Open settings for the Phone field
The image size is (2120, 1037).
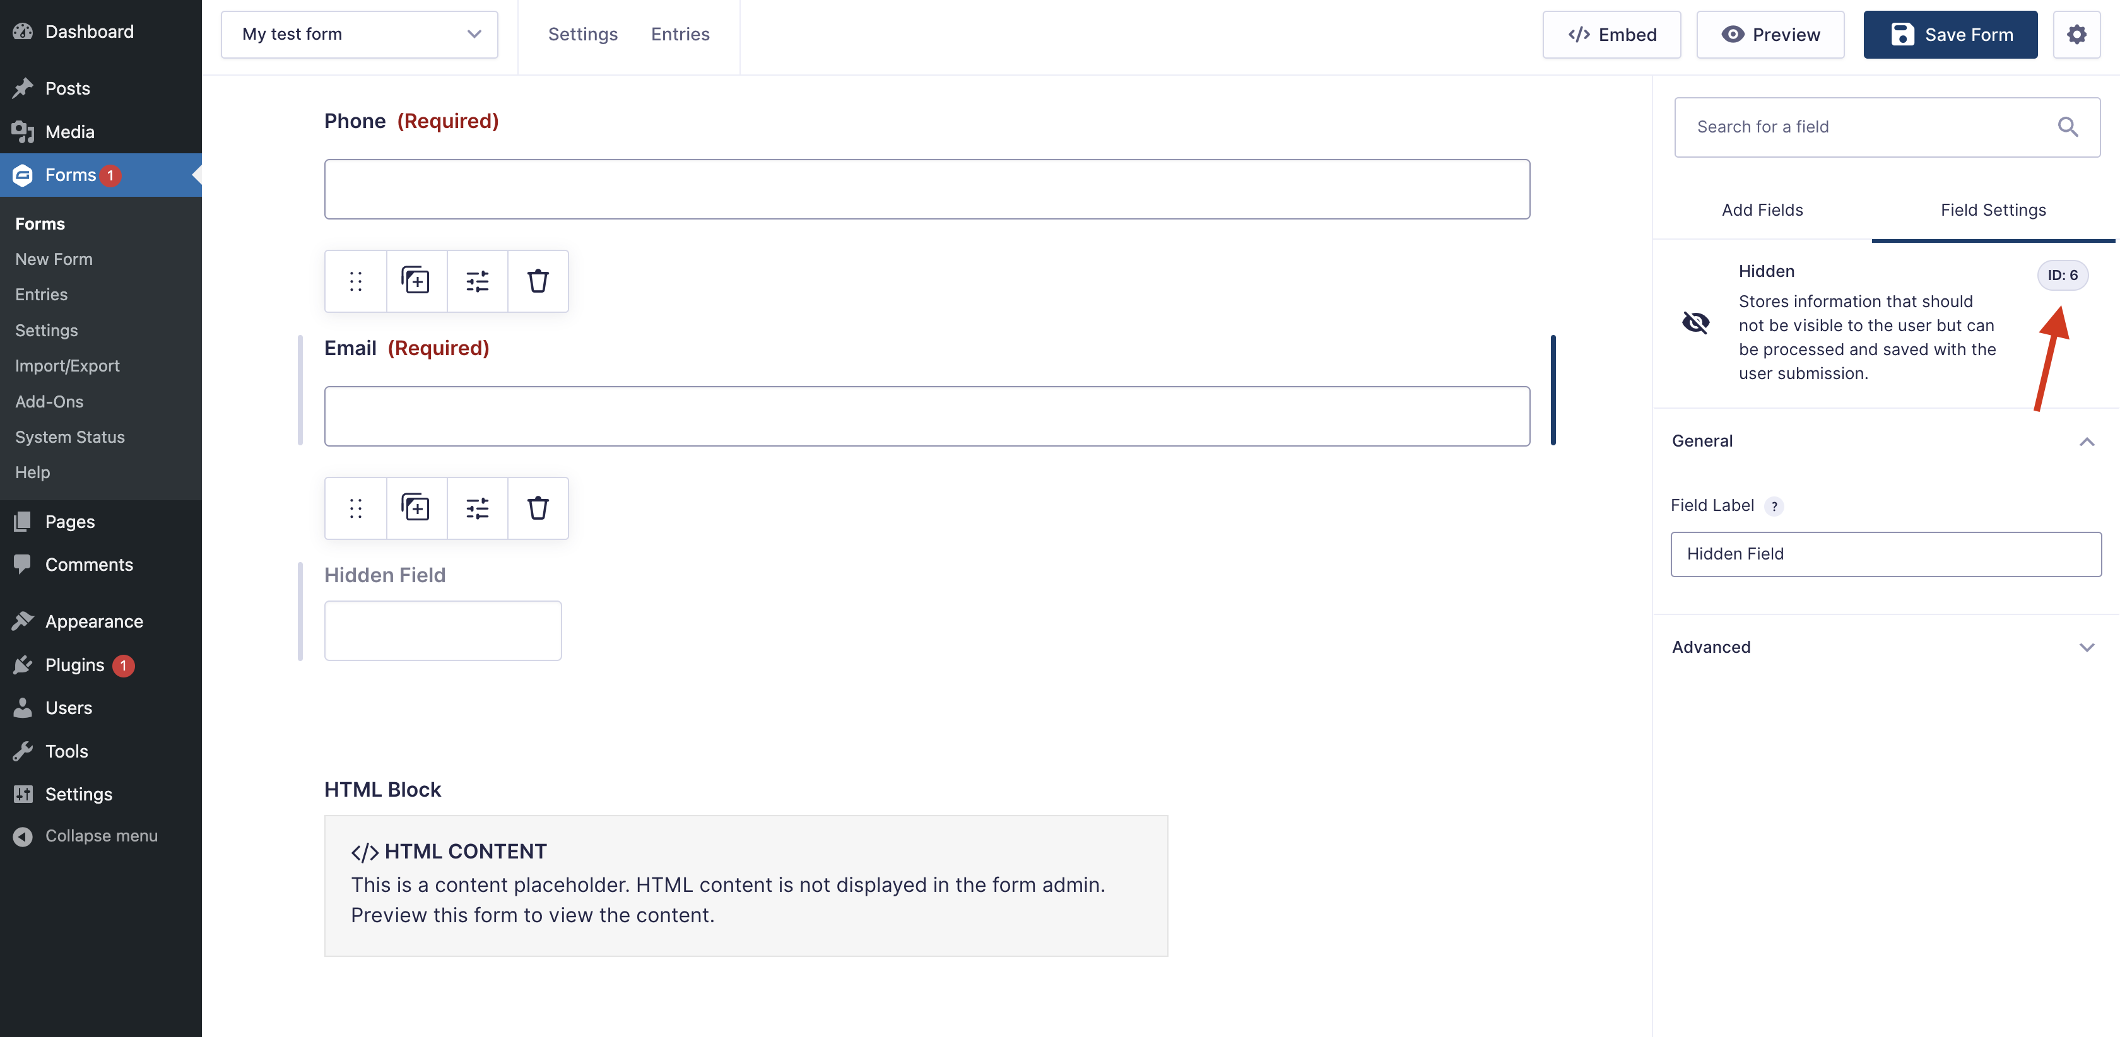point(478,281)
